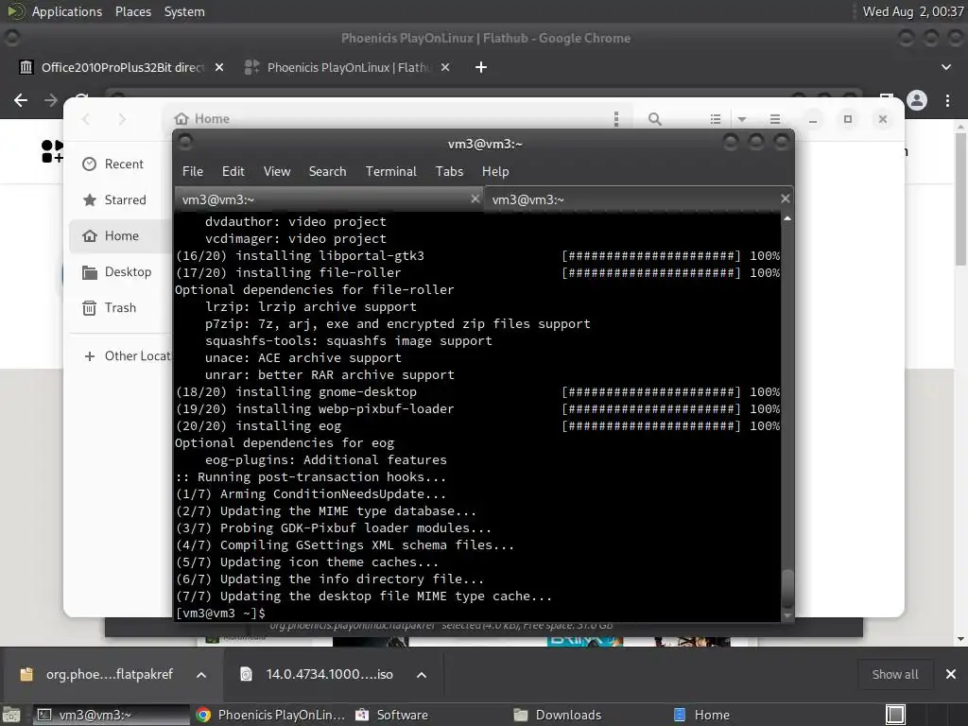Close Chrome downloads bar
This screenshot has width=968, height=726.
(x=951, y=674)
